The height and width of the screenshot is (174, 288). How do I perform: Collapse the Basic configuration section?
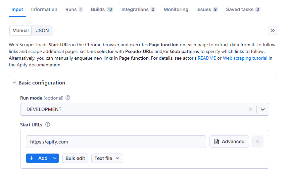coord(14,82)
